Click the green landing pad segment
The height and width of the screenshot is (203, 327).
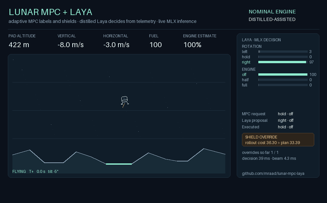(119, 164)
